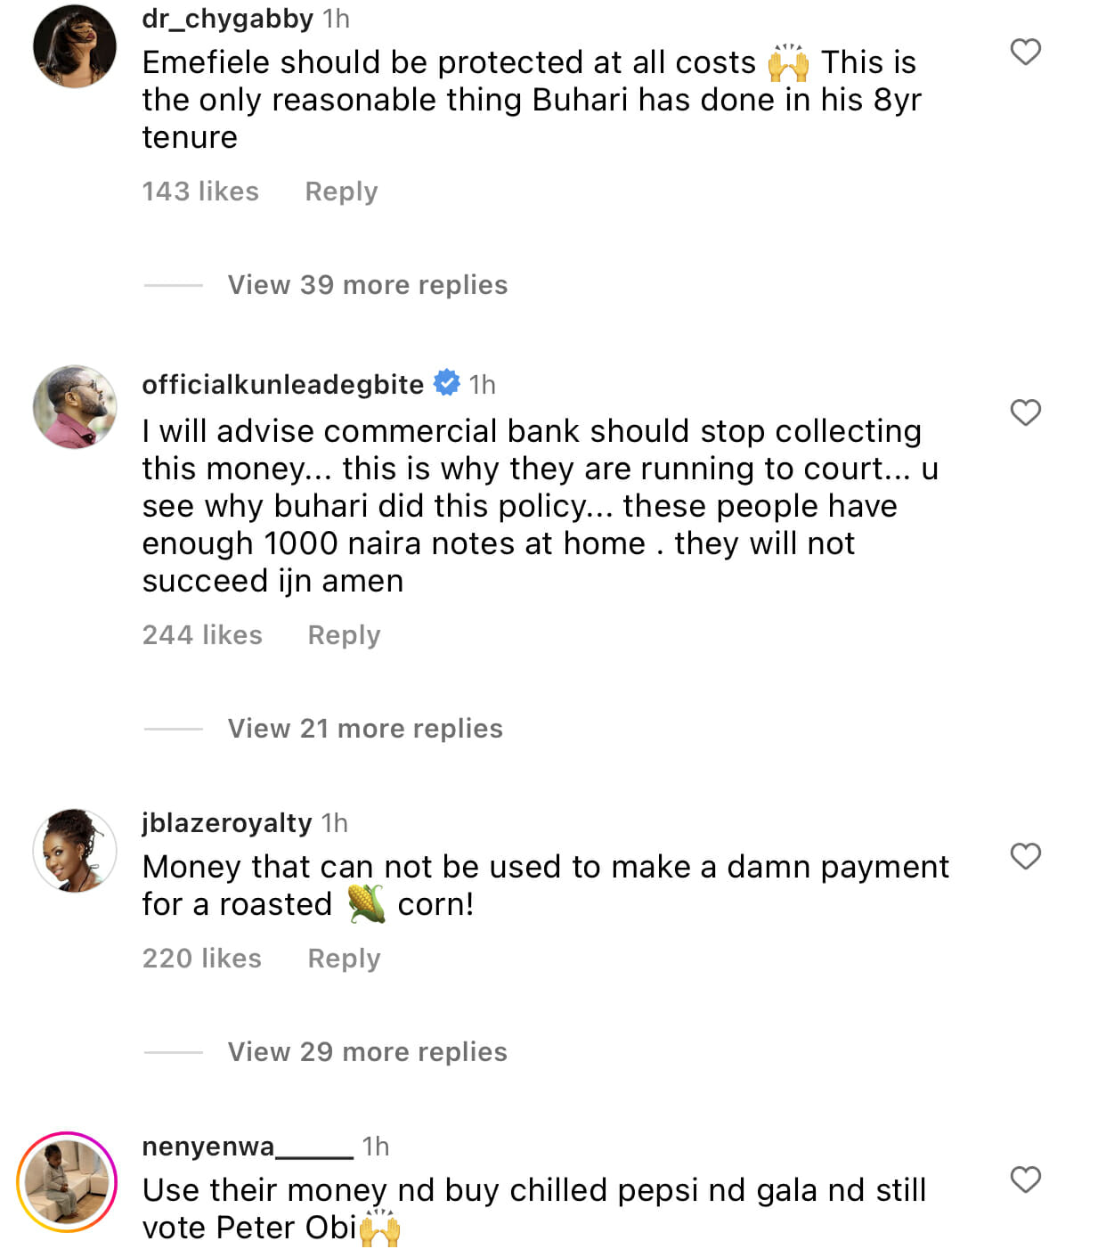Reply to officialkunleadegbite's comment

click(x=344, y=635)
